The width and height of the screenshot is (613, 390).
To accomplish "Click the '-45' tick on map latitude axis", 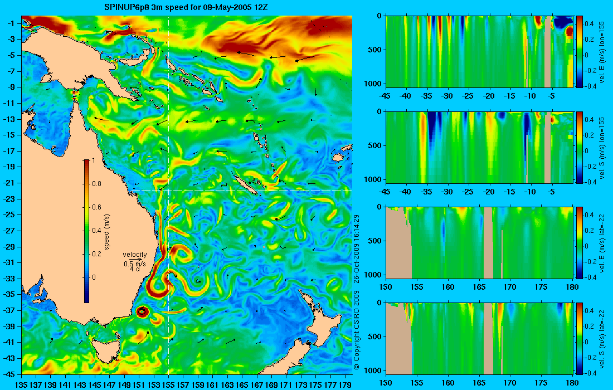I will (x=9, y=374).
